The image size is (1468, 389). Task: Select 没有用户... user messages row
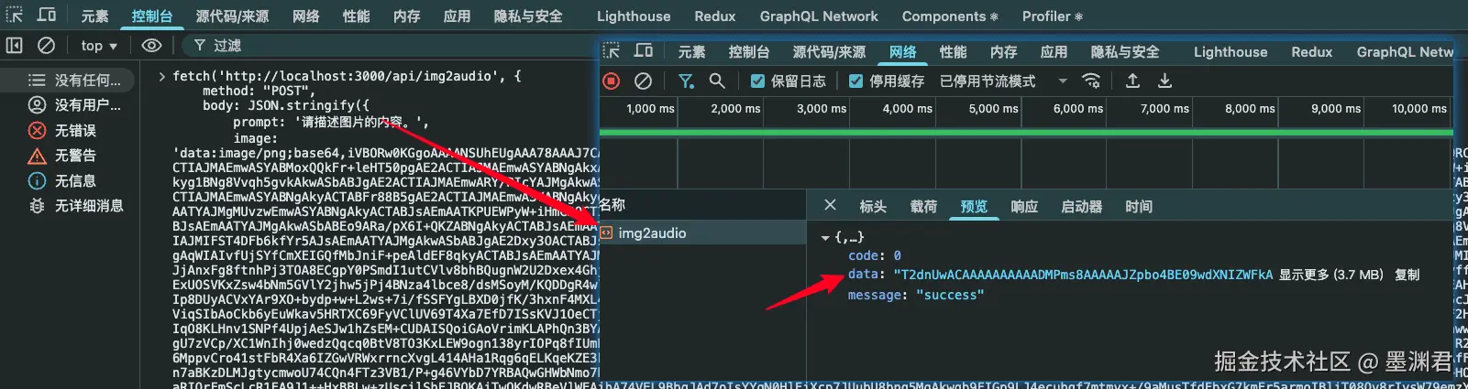[70, 105]
